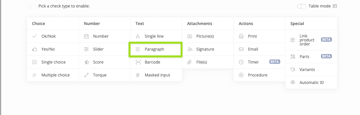
Task: Select the Slider check type
Action: click(x=98, y=49)
